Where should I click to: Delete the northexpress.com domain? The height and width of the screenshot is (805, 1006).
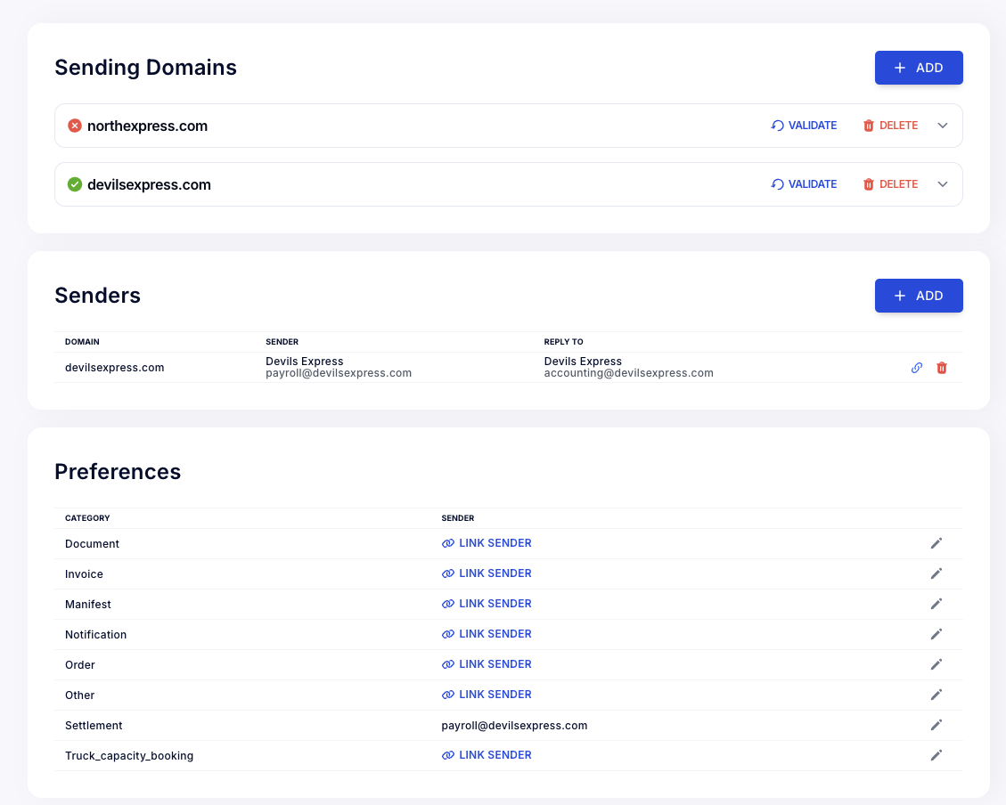[889, 126]
